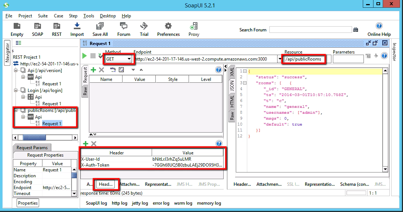This screenshot has width=403, height=212.
Task: Open request Attachm... tab
Action: [130, 184]
